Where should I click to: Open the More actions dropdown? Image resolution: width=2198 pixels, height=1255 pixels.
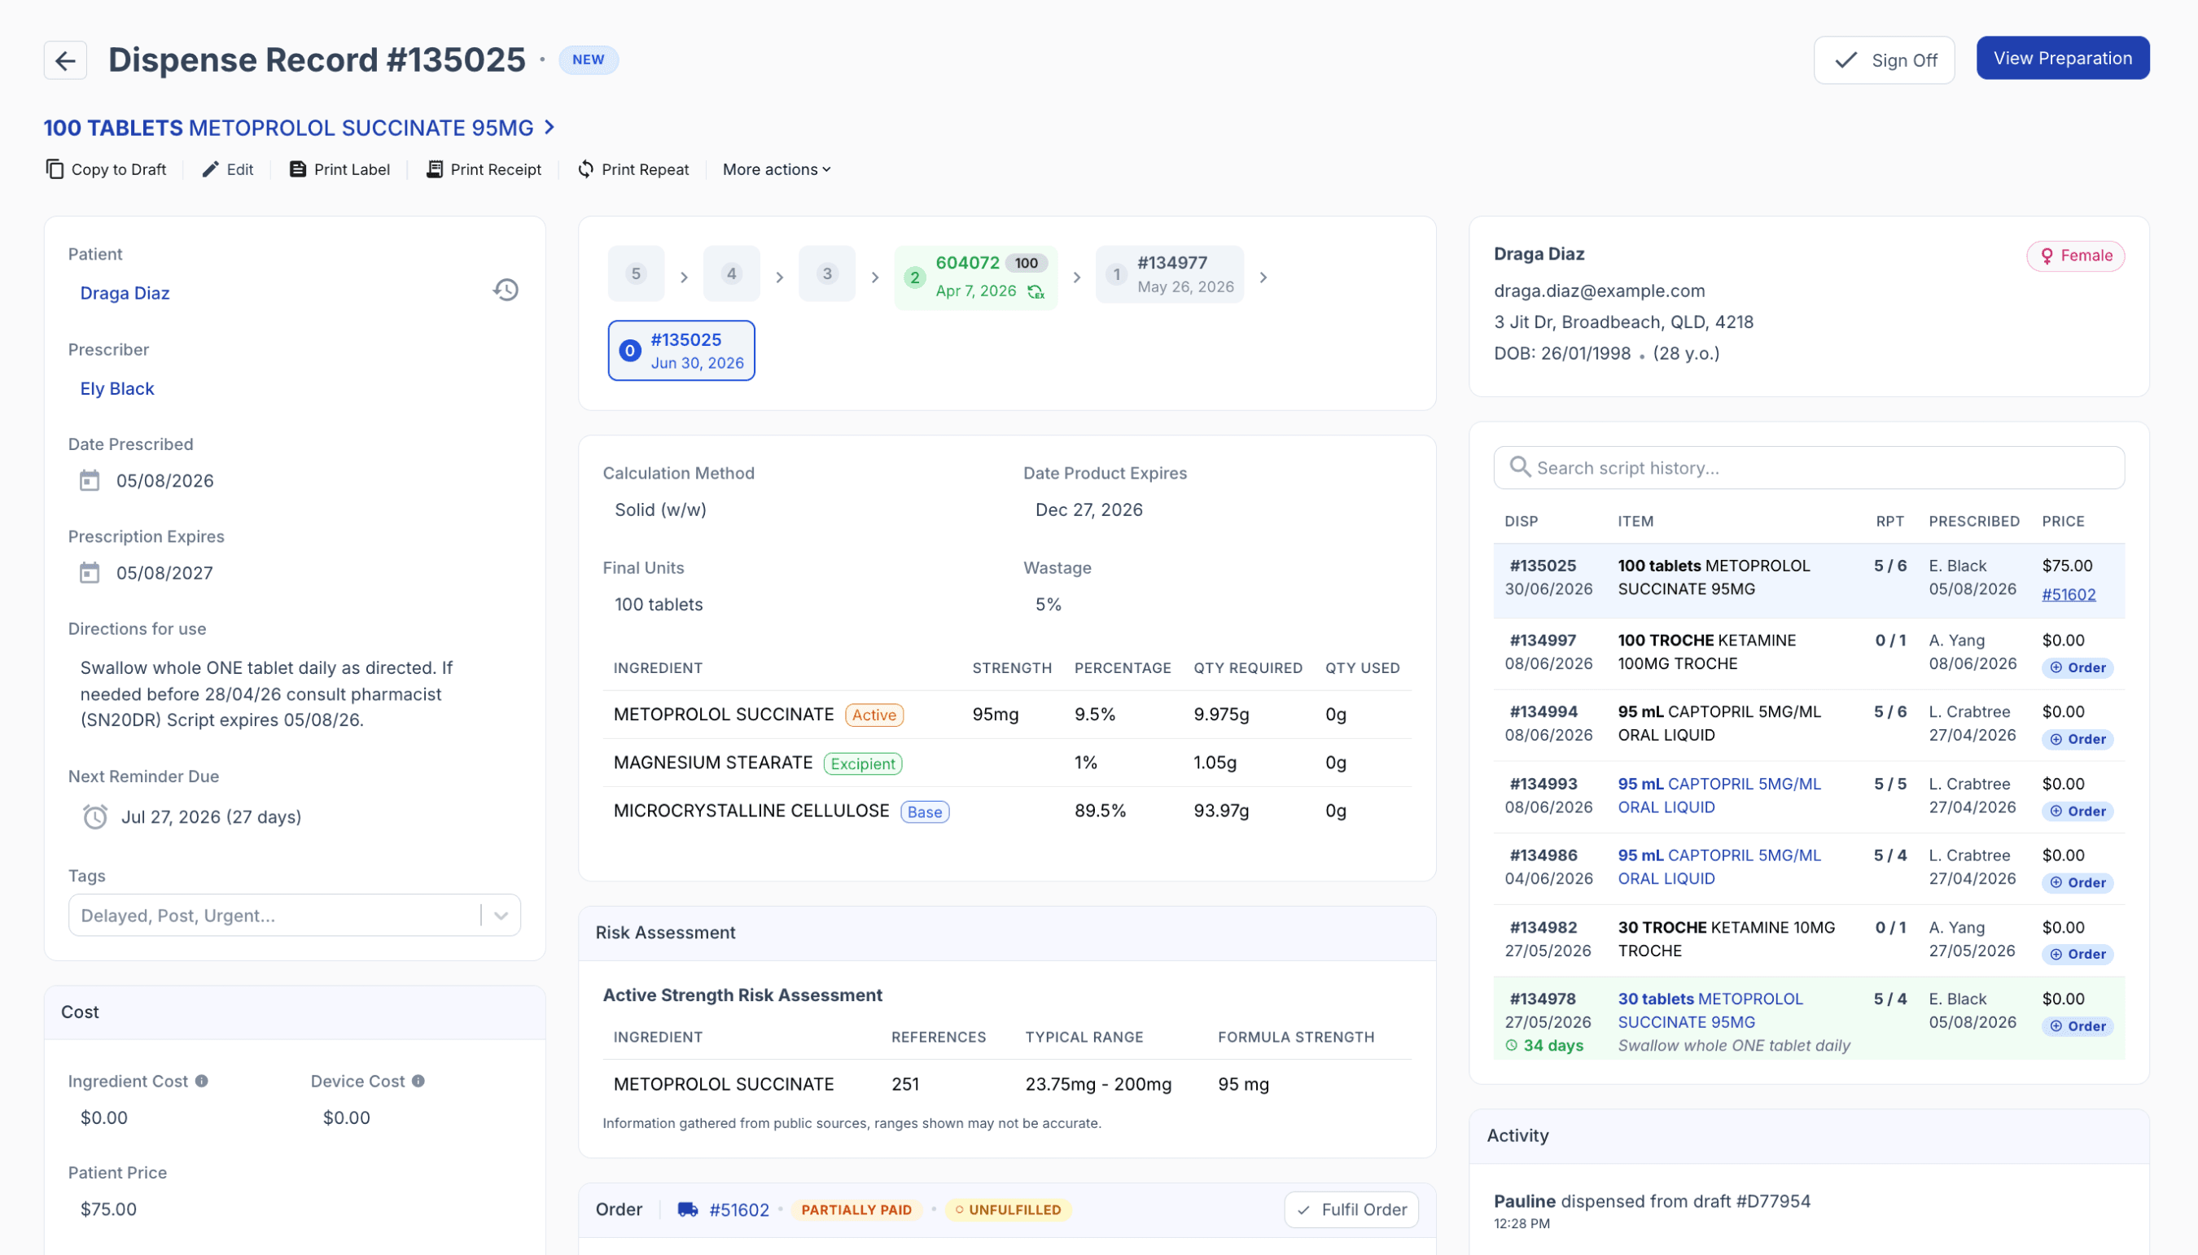[777, 169]
